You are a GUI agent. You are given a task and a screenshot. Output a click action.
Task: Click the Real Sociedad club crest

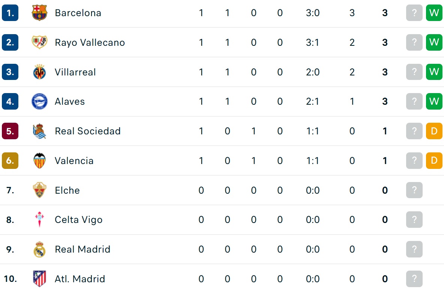(x=39, y=131)
